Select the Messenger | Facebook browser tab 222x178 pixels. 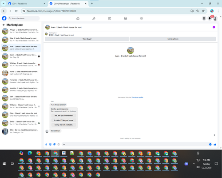click(x=67, y=4)
